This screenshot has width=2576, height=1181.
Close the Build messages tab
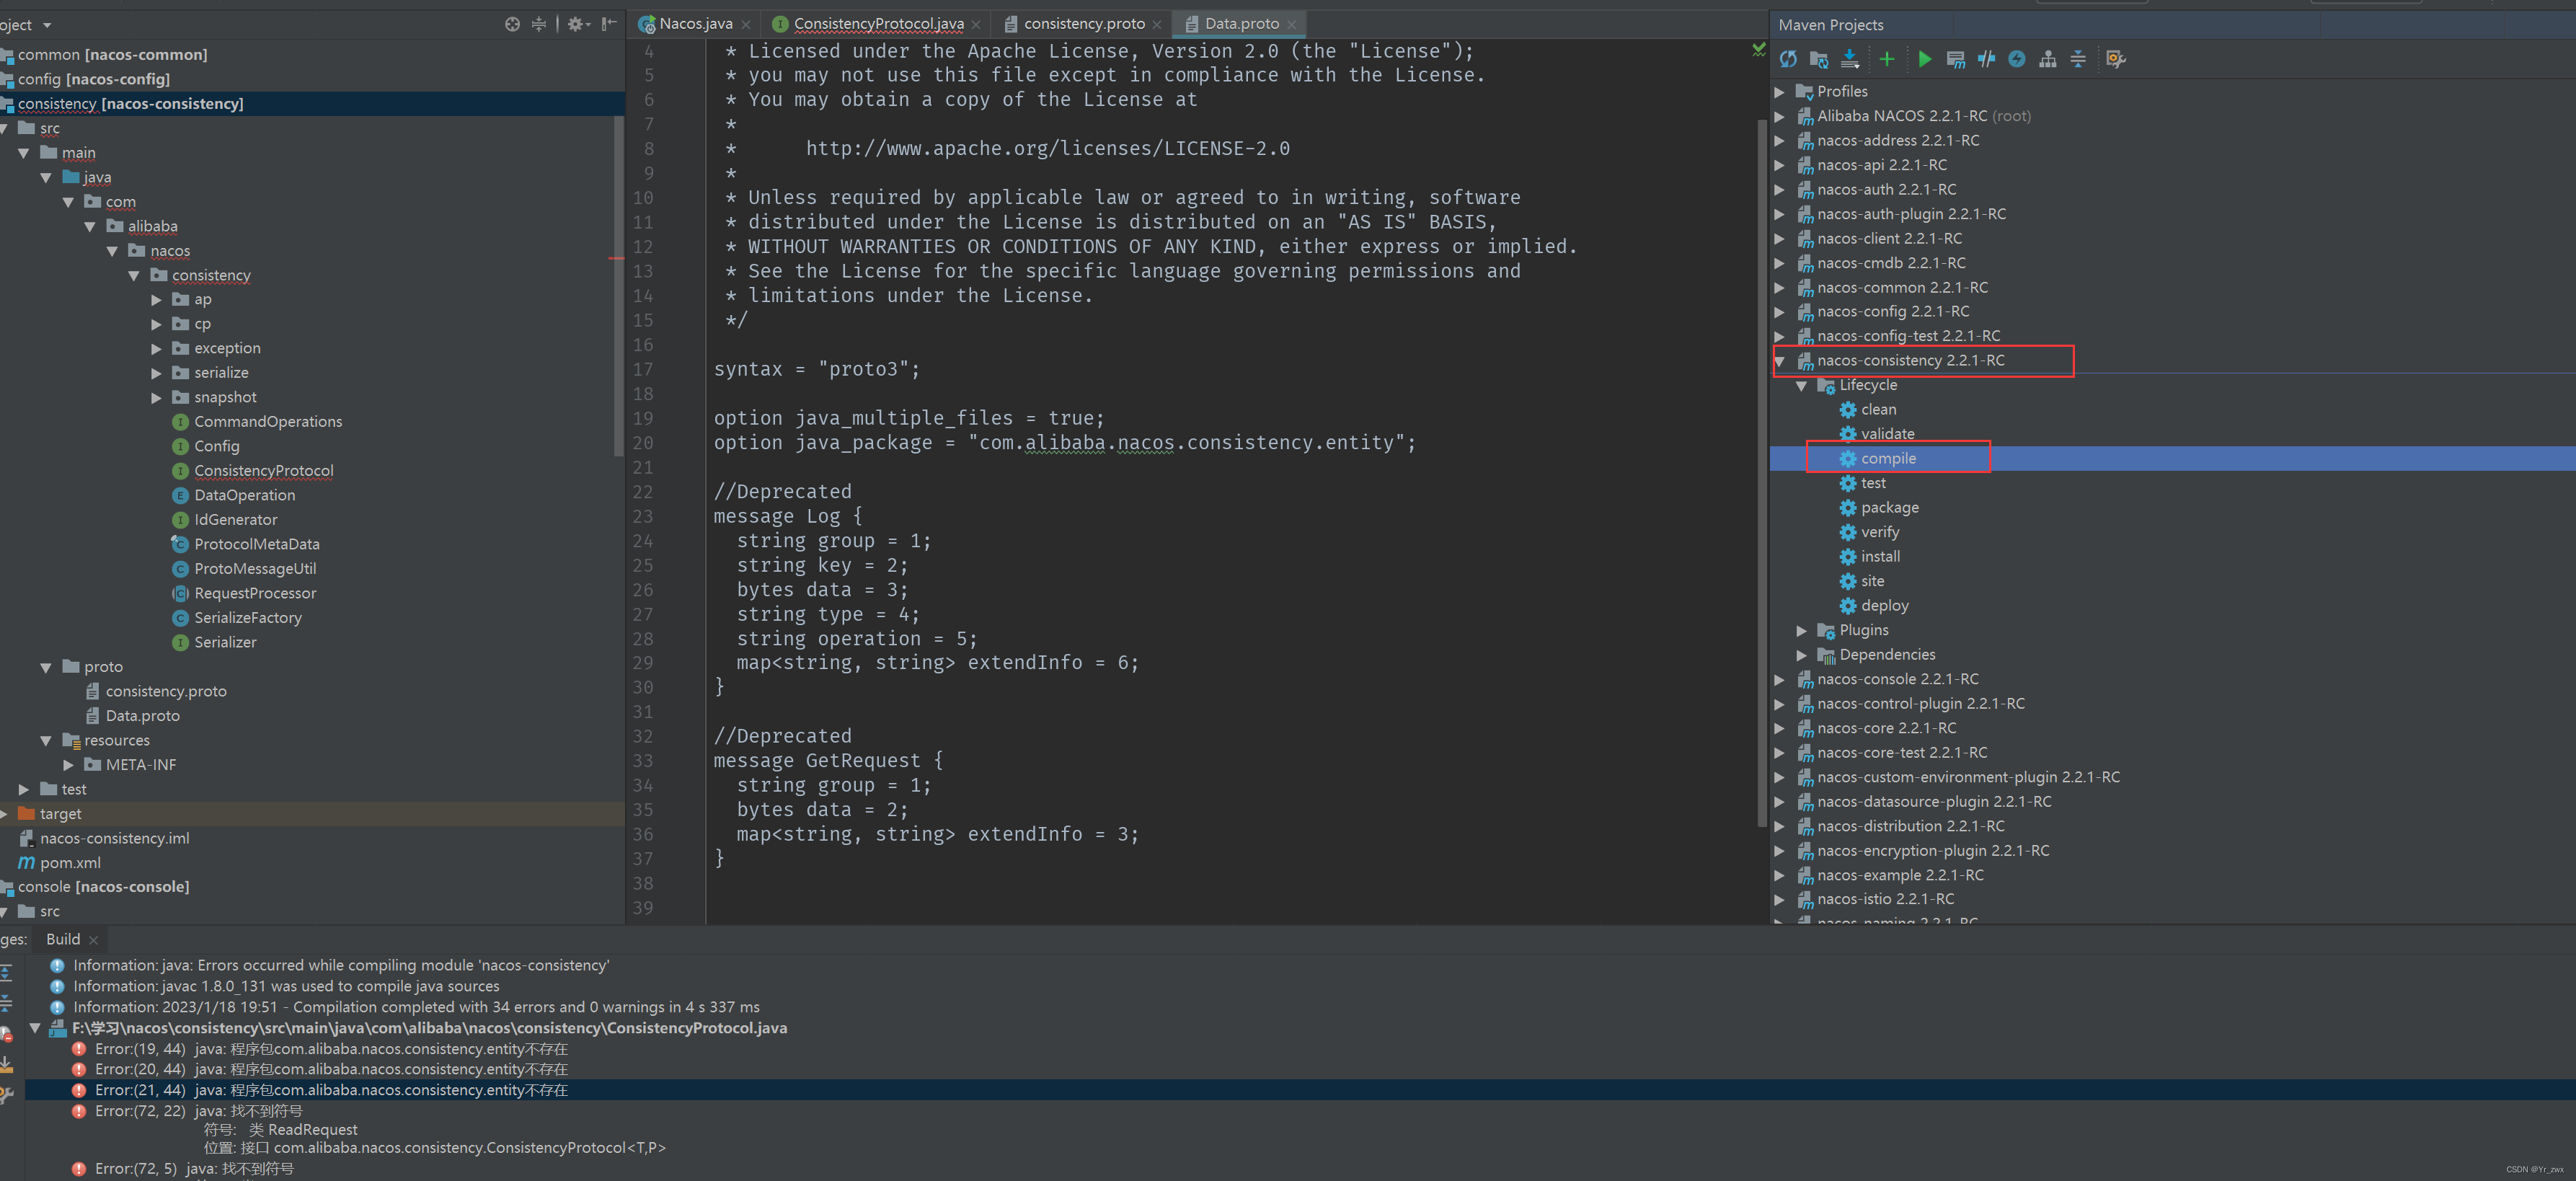(94, 940)
